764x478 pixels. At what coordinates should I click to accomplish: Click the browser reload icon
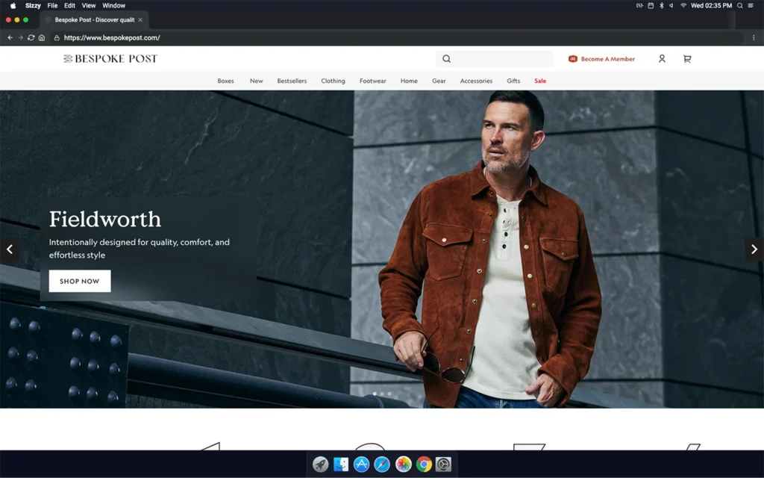point(31,37)
